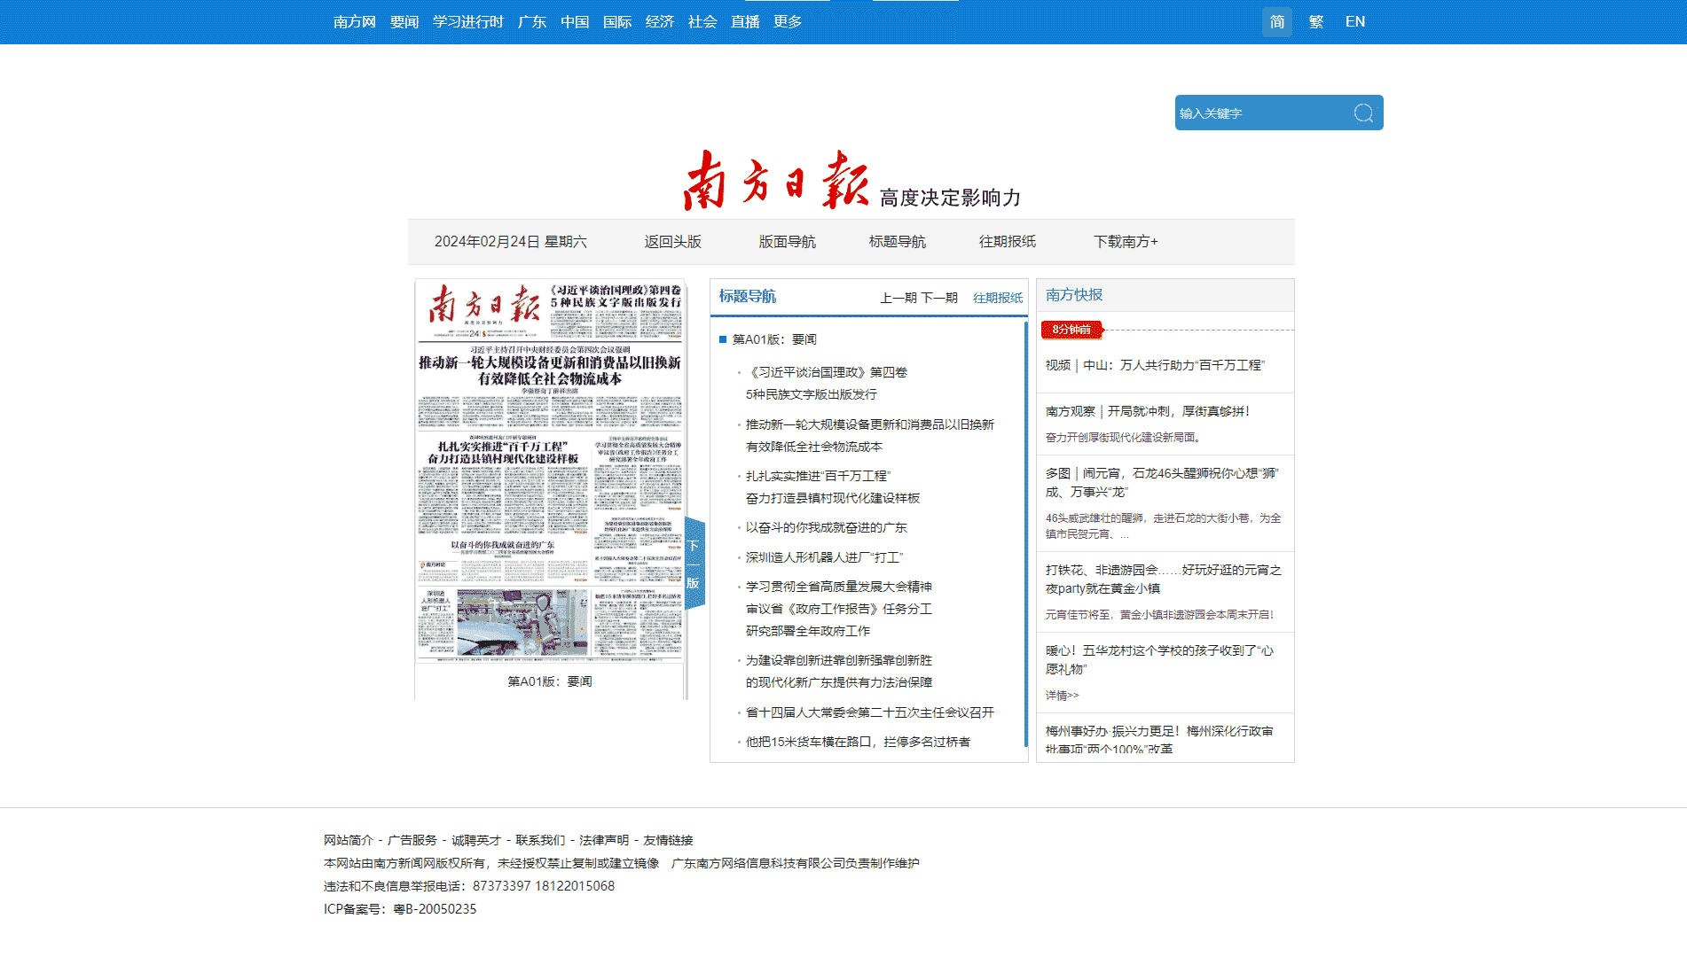Open 南方网 in top navigation
The image size is (1687, 957).
coord(355,21)
